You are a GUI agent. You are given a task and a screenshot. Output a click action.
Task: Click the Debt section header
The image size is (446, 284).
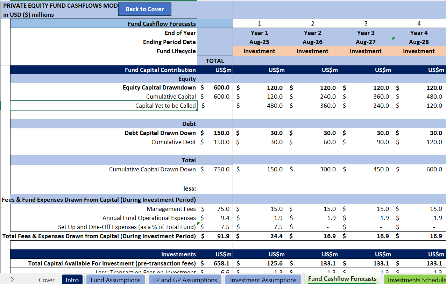(x=189, y=124)
